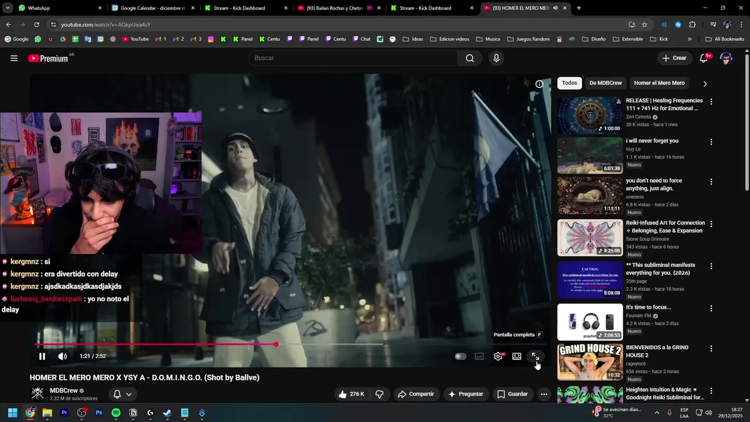The image size is (750, 422).
Task: Go to YouTube Premium home logo
Action: [48, 58]
